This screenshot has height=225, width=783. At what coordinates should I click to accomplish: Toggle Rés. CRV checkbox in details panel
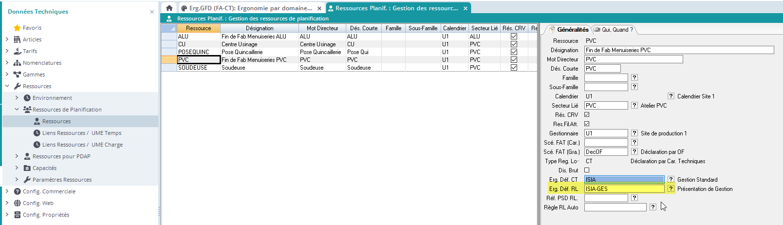tap(587, 115)
